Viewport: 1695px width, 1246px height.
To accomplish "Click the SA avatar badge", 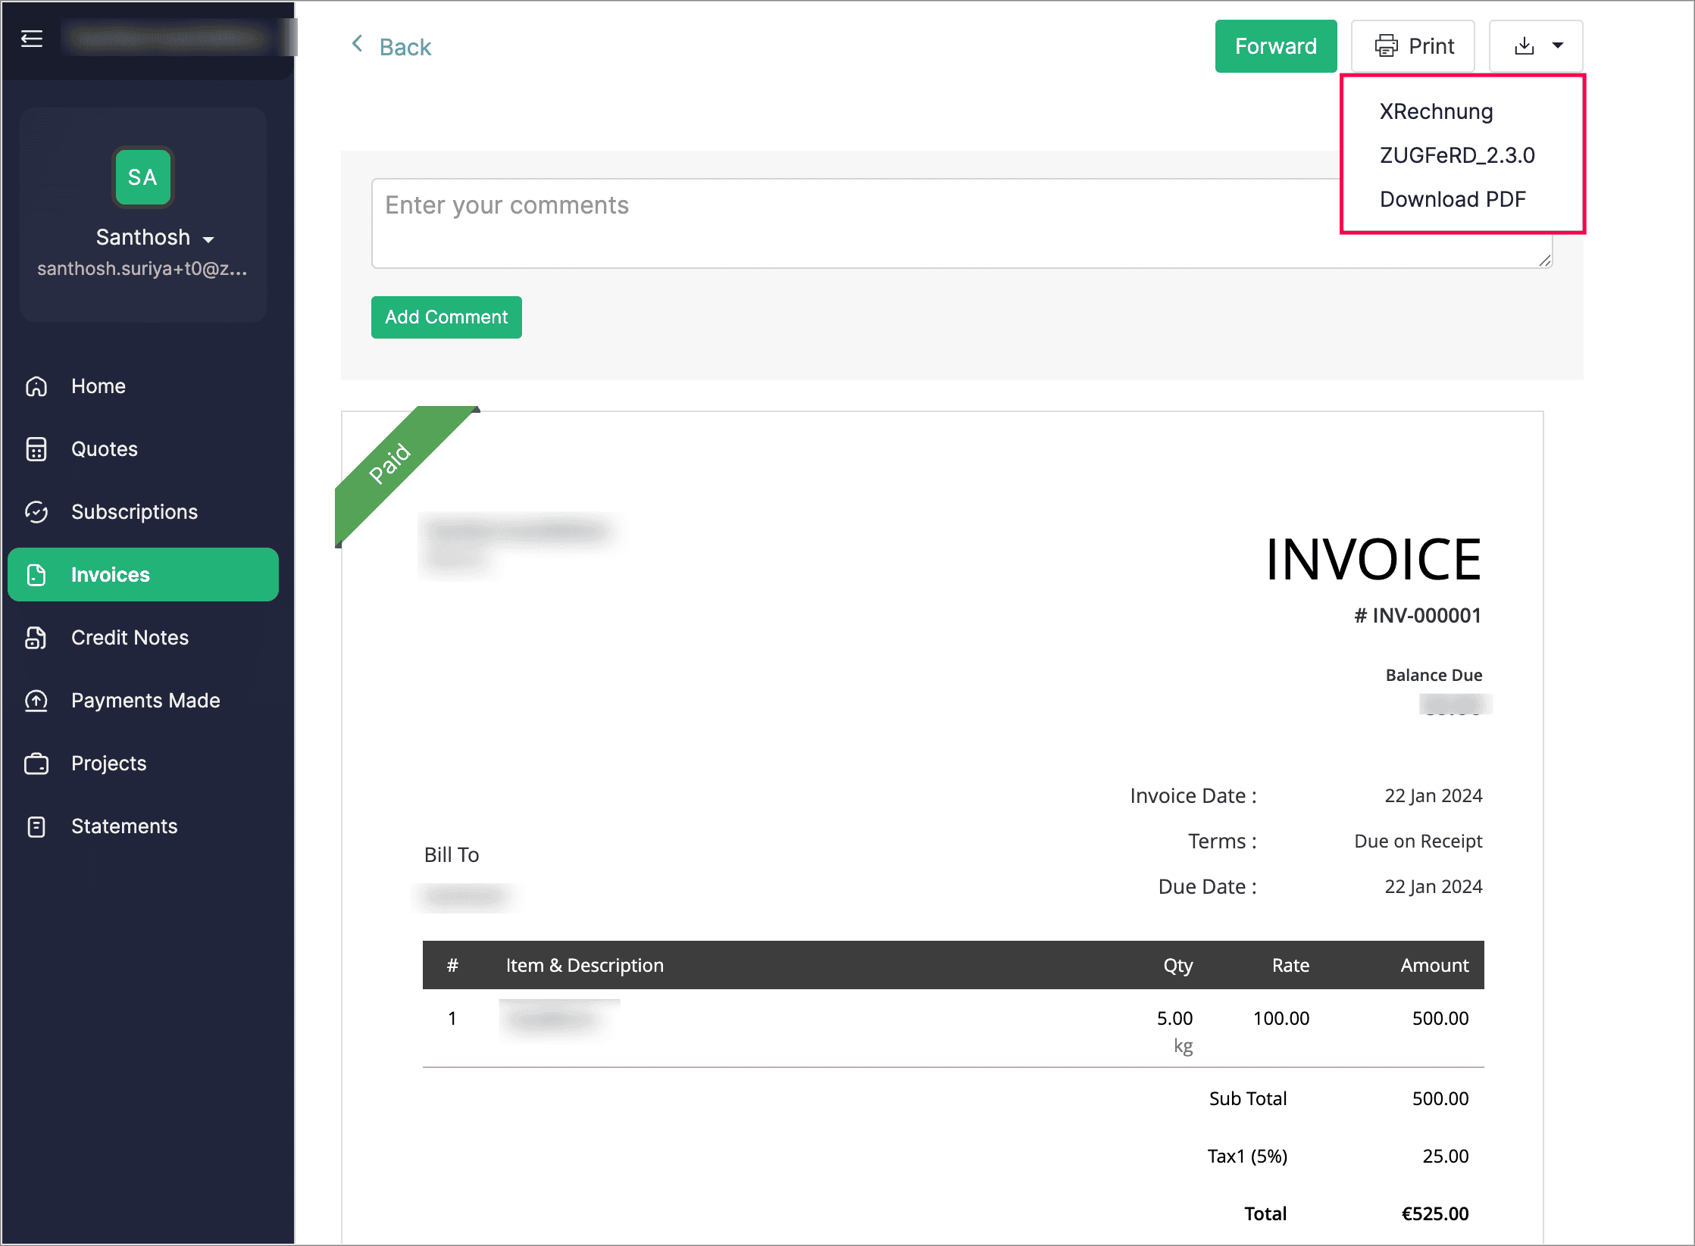I will pyautogui.click(x=142, y=177).
